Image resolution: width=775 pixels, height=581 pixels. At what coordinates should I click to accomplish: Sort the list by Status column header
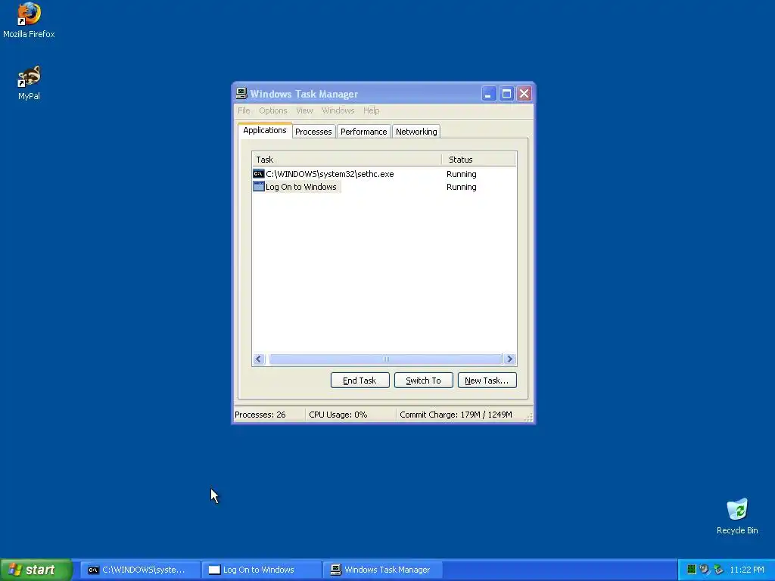pyautogui.click(x=478, y=160)
